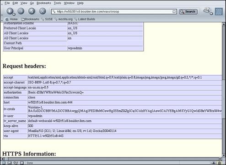
Task: Click the 'Preferred Client Locale' cell
Action: 35,28
